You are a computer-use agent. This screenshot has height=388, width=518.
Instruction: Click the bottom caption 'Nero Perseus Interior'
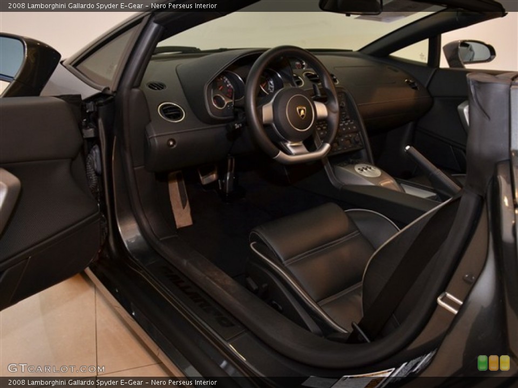pyautogui.click(x=184, y=383)
